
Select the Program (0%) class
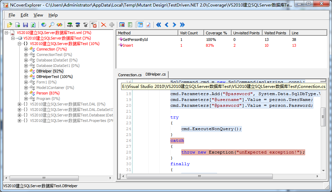point(48,99)
